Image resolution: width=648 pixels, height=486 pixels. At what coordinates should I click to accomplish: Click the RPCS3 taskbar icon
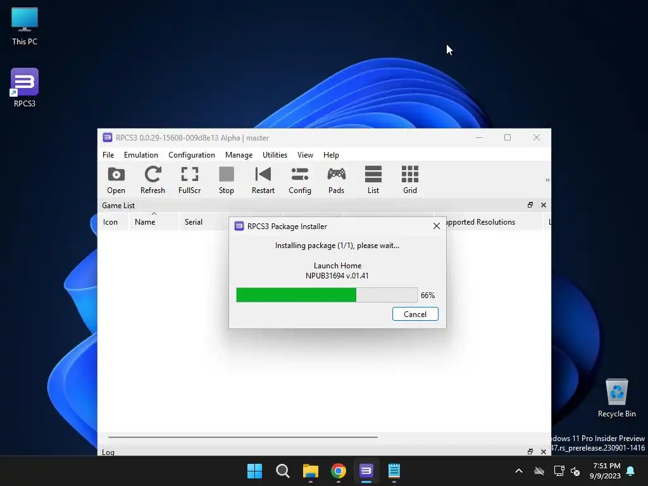coord(366,471)
